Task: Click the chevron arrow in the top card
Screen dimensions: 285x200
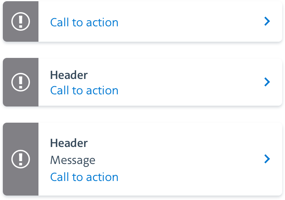Action: pos(267,21)
